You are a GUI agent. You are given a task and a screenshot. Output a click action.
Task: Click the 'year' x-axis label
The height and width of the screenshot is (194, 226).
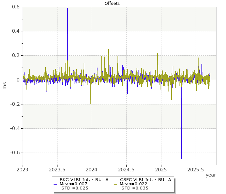pos(211,175)
